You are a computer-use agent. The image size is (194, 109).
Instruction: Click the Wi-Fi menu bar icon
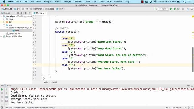(155, 2)
